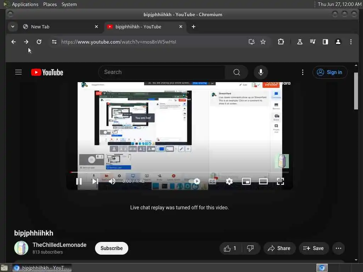Mute the video volume
The image size is (363, 272).
pyautogui.click(x=112, y=181)
